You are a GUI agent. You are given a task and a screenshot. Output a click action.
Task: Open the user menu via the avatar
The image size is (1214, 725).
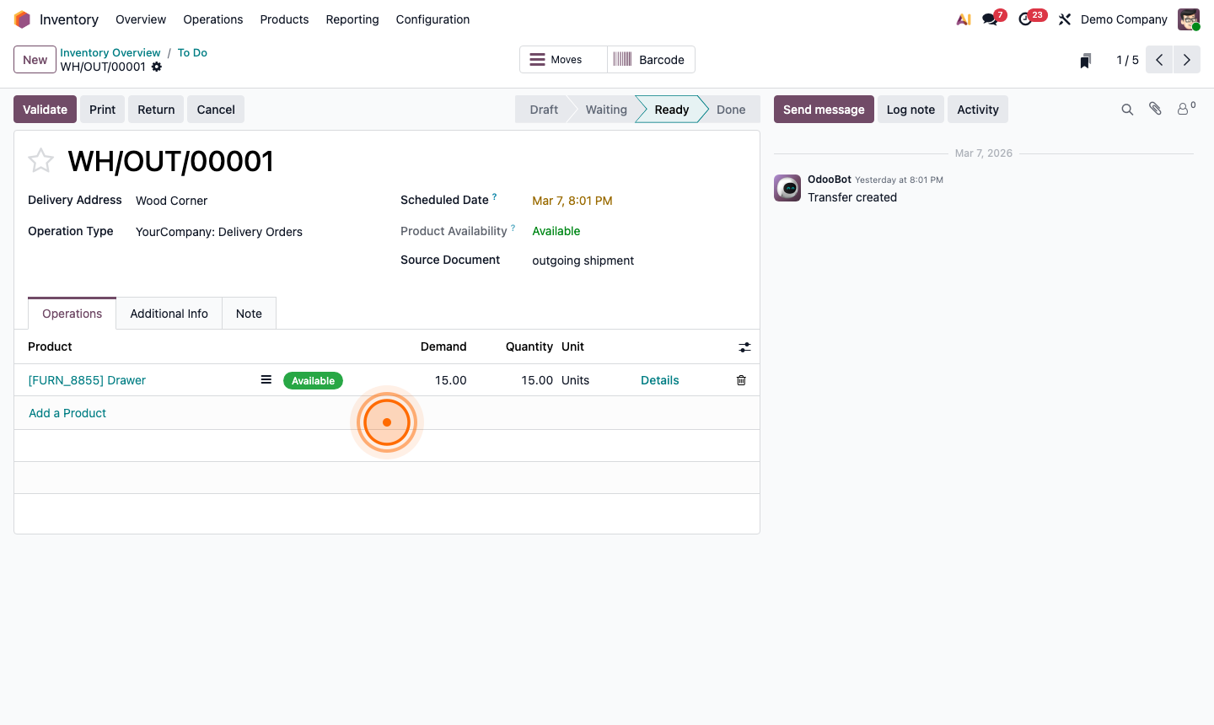click(1189, 19)
